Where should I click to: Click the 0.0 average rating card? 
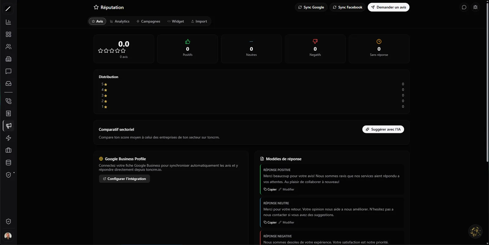click(x=124, y=49)
